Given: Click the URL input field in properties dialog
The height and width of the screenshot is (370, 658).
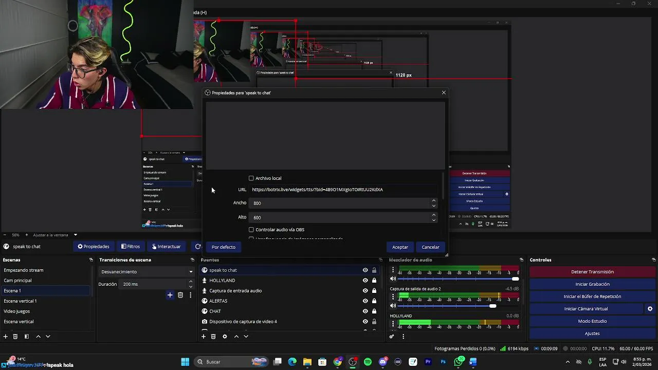Looking at the screenshot, I should pyautogui.click(x=344, y=190).
